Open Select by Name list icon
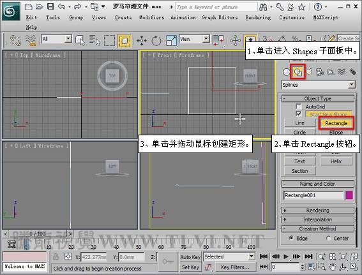Viewport: 362px width, 275px height. click(x=95, y=40)
